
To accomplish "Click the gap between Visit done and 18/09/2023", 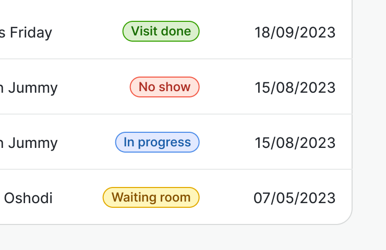I will [x=227, y=32].
